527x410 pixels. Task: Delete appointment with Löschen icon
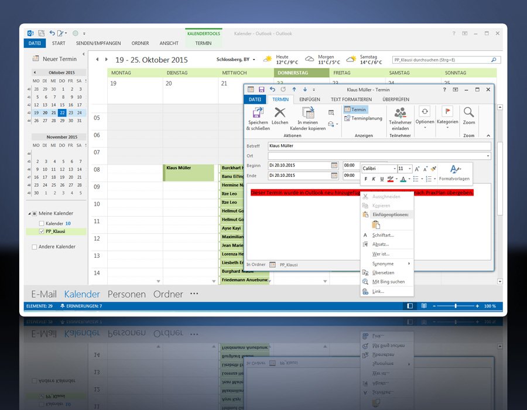pos(280,112)
